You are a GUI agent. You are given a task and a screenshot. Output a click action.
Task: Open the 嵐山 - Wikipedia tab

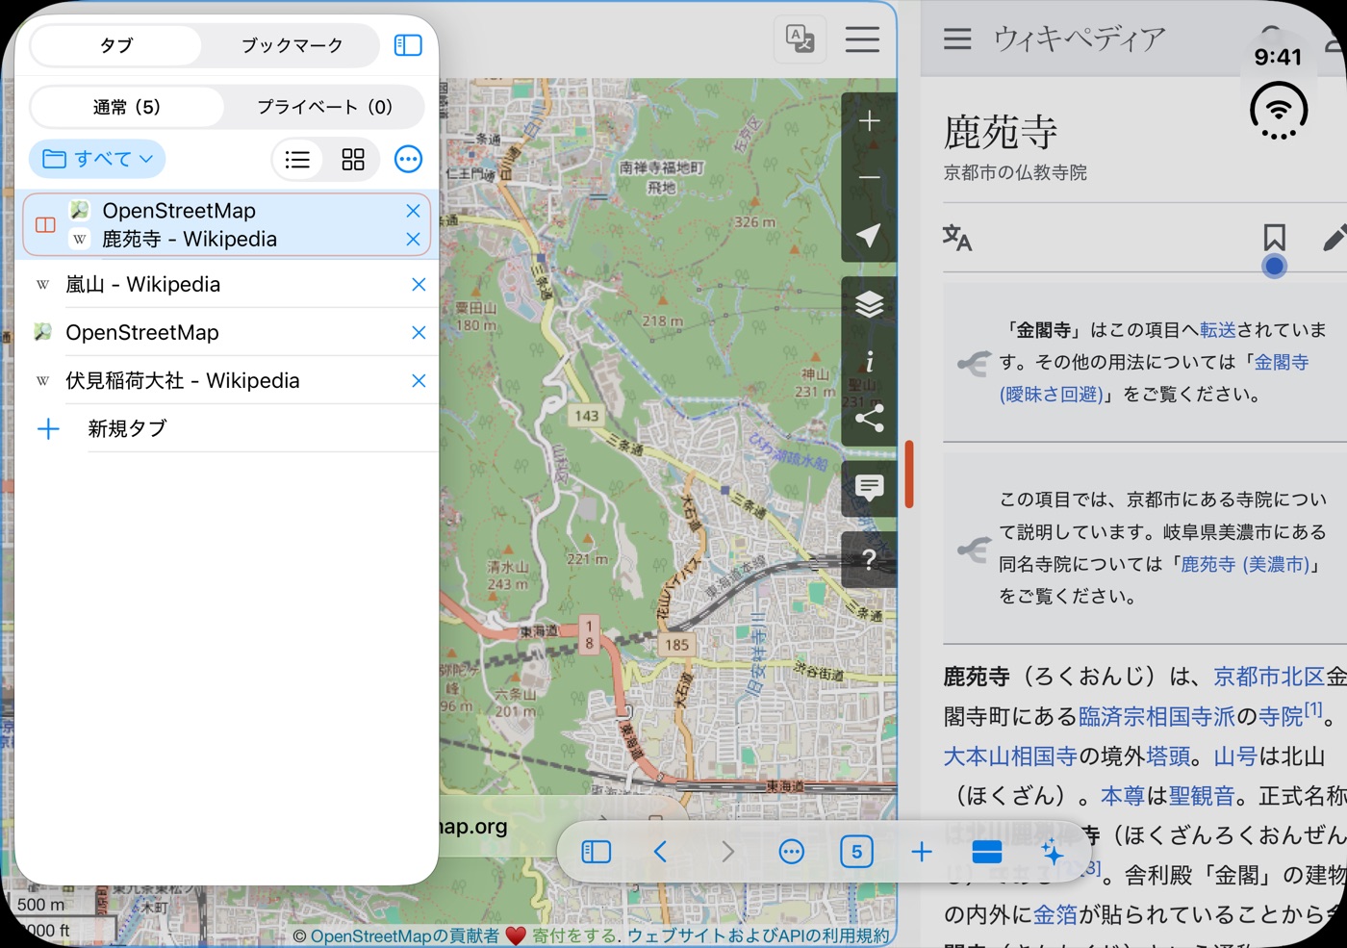227,285
